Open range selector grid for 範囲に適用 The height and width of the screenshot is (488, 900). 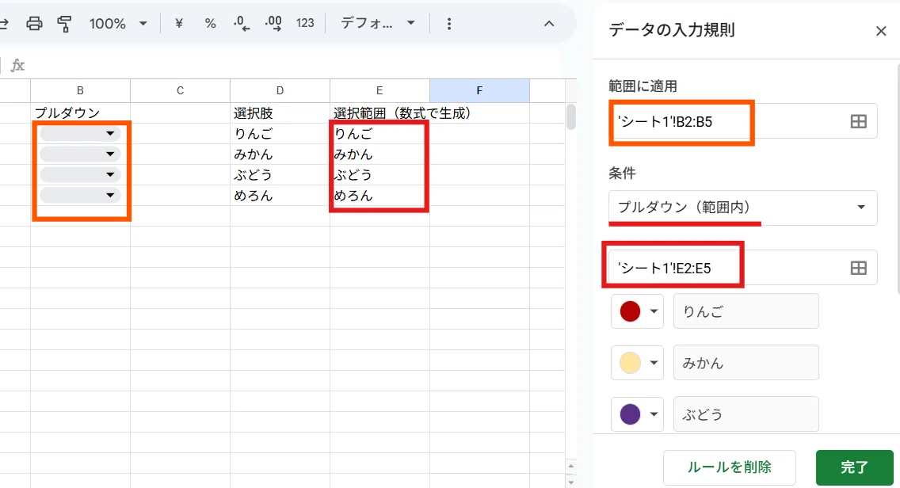[x=859, y=122]
